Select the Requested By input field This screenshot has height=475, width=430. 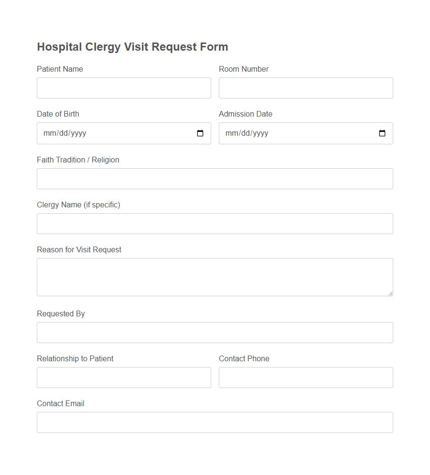point(215,332)
